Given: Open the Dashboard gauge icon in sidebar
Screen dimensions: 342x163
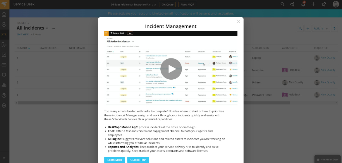Looking at the screenshot, I should click(x=4, y=24).
